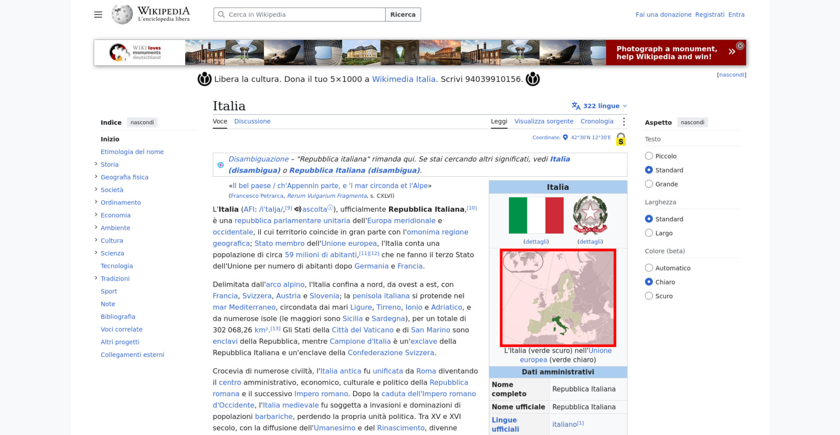This screenshot has width=840, height=435.
Task: Expand the Storia section in Indice
Action: point(96,164)
